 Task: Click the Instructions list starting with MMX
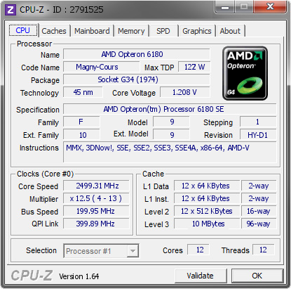pyautogui.click(x=170, y=152)
